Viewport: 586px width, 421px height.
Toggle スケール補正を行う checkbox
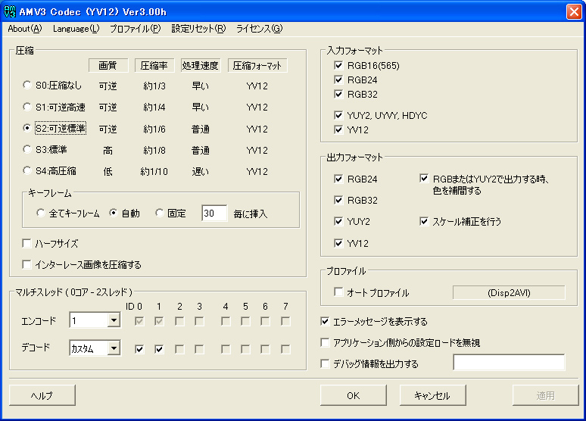pyautogui.click(x=424, y=221)
